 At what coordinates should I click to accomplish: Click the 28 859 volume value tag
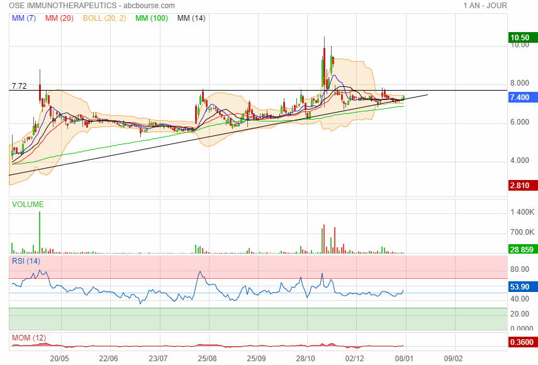pyautogui.click(x=523, y=250)
